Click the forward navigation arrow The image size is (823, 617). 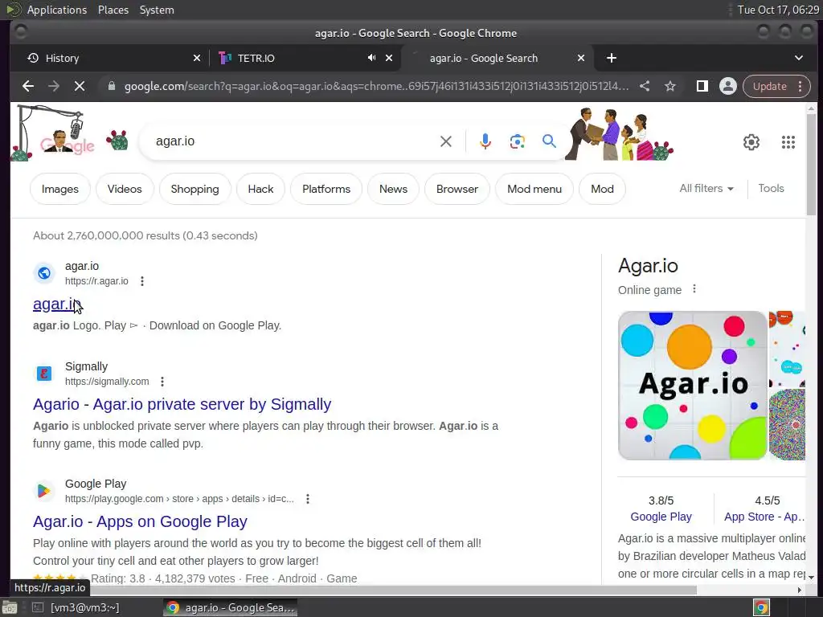click(54, 86)
